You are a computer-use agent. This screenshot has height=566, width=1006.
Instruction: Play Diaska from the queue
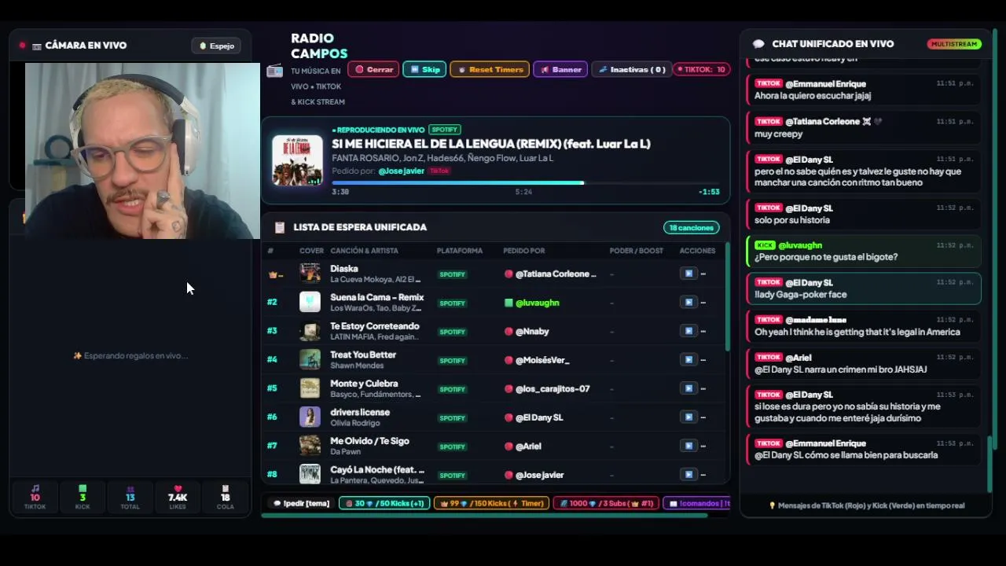coord(688,274)
